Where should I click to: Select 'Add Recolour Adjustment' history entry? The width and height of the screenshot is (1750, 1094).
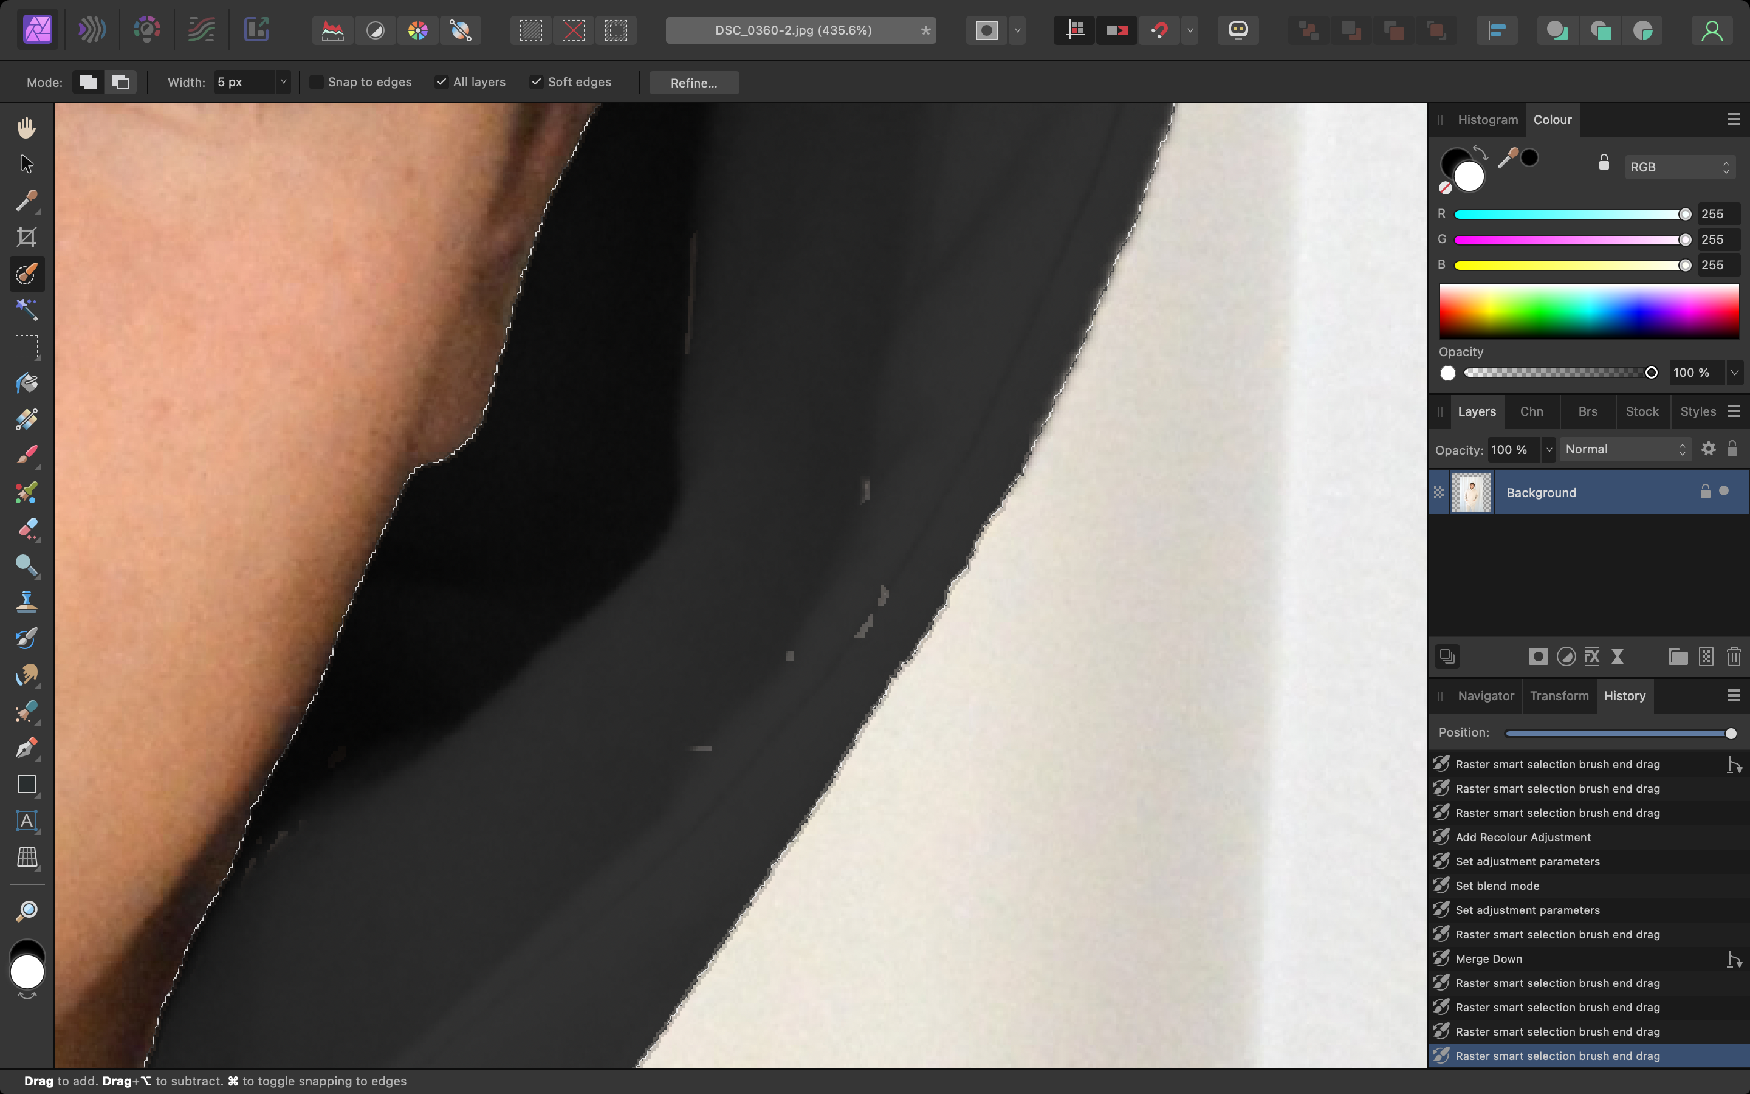tap(1589, 837)
